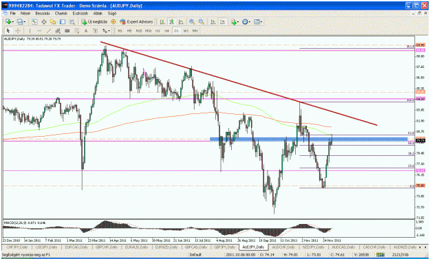Image resolution: width=430 pixels, height=259 pixels.
Task: Select the H1 timeframe button
Action: [x=158, y=31]
